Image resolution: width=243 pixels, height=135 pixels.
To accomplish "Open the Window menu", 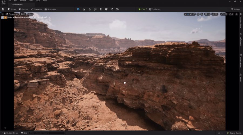I will point(23,1).
